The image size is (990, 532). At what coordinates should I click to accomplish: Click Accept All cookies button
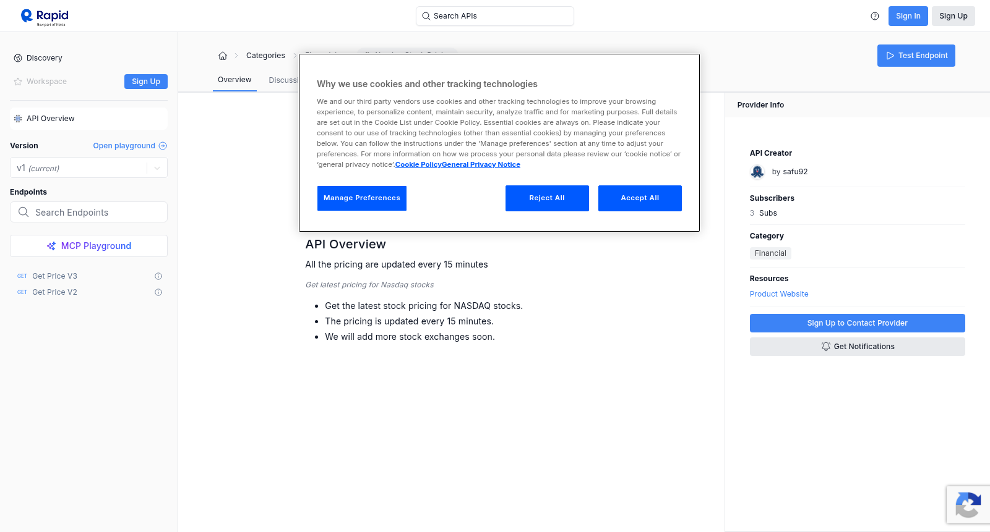tap(640, 198)
